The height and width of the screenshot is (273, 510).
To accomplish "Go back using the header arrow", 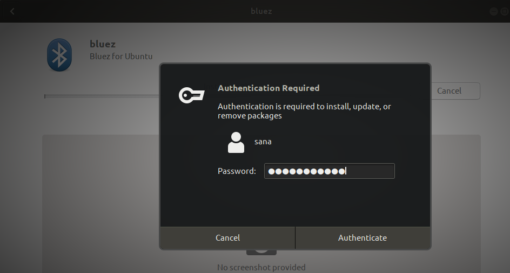I will [x=12, y=11].
